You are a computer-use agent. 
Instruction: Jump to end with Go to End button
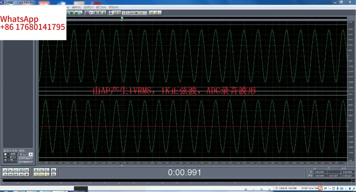(21, 174)
